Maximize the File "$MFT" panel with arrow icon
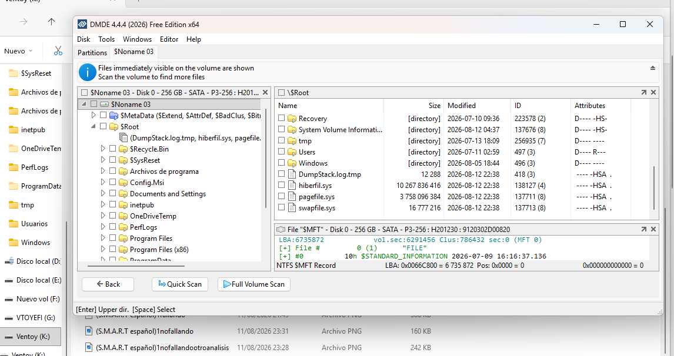 click(x=643, y=229)
